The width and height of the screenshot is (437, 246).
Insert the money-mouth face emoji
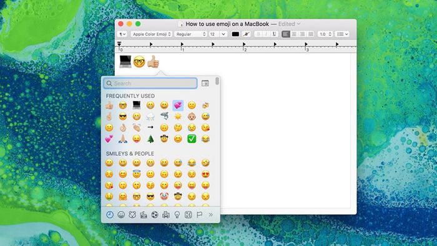pyautogui.click(x=109, y=197)
